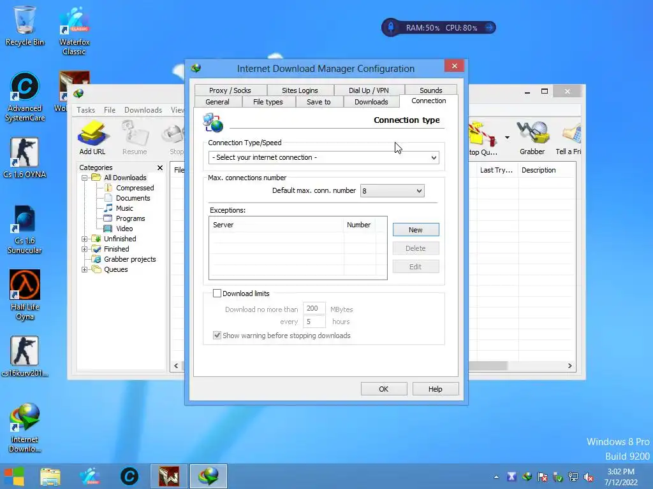Screen dimensions: 653x489
Task: Click the arrow on RAM/CPU widget
Action: (x=489, y=27)
